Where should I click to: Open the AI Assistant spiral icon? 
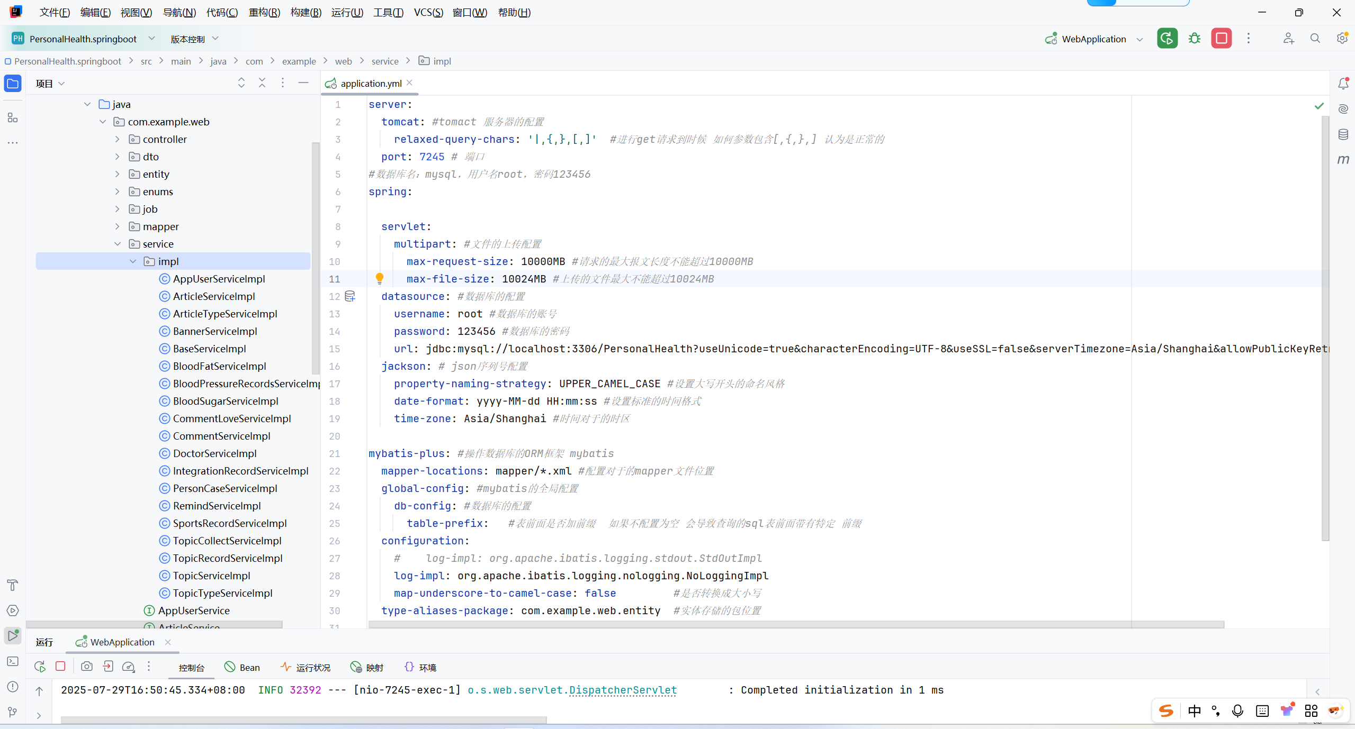pyautogui.click(x=1343, y=109)
